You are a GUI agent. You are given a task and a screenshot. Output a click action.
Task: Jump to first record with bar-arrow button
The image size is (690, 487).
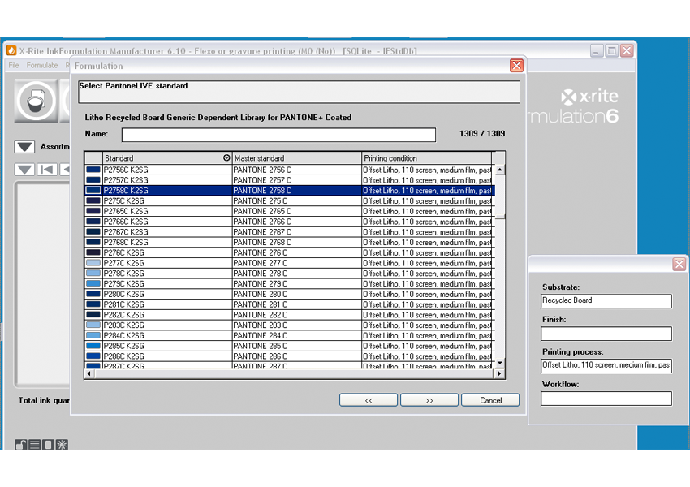(47, 170)
